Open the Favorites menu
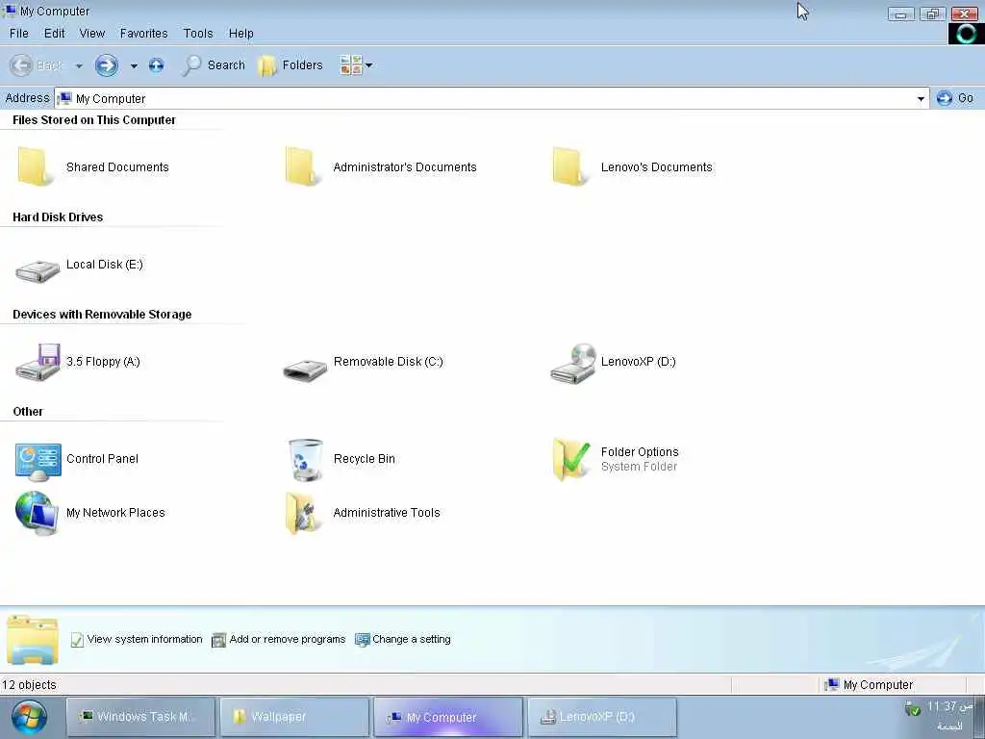 coord(144,34)
